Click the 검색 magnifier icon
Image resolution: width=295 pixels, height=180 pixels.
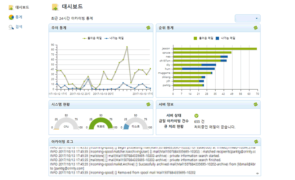click(x=11, y=27)
